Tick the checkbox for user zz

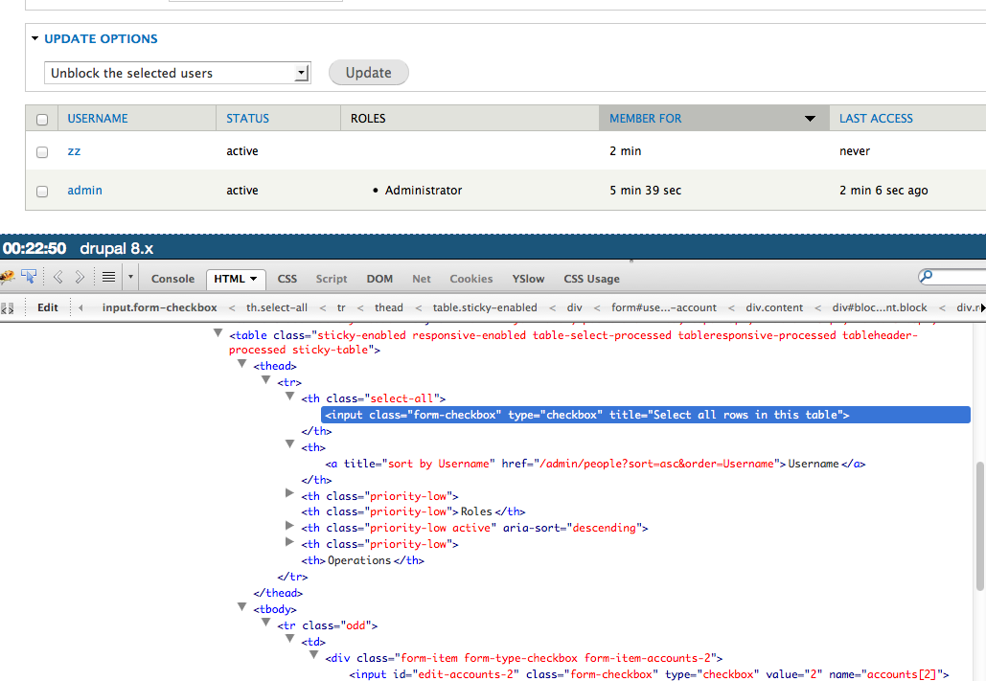(42, 152)
